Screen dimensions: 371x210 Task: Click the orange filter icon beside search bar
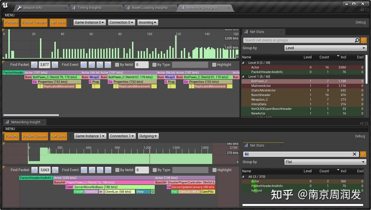364,40
